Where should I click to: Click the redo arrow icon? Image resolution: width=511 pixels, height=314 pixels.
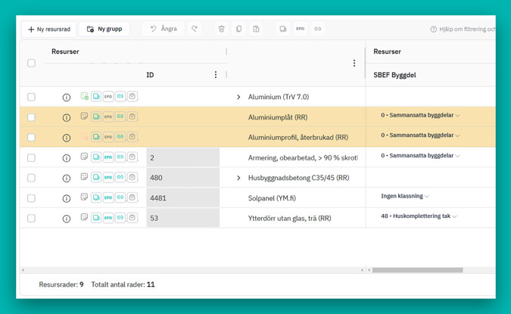195,30
